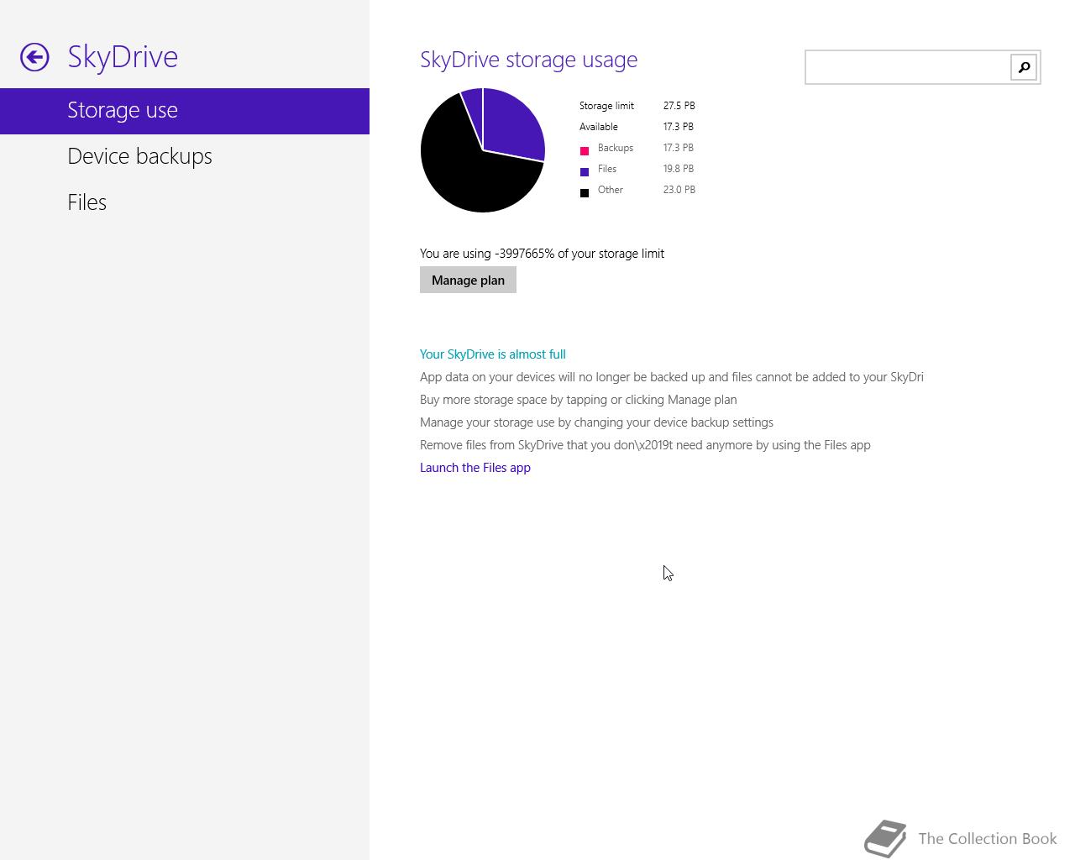Click the Other legend label

[611, 190]
